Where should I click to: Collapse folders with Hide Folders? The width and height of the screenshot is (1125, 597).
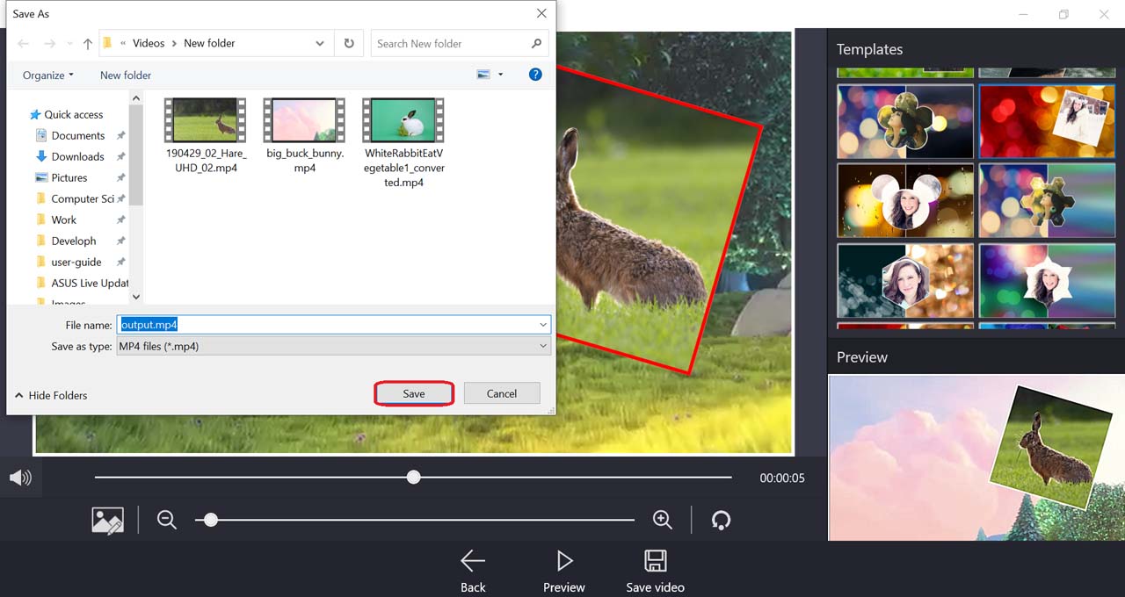coord(52,395)
